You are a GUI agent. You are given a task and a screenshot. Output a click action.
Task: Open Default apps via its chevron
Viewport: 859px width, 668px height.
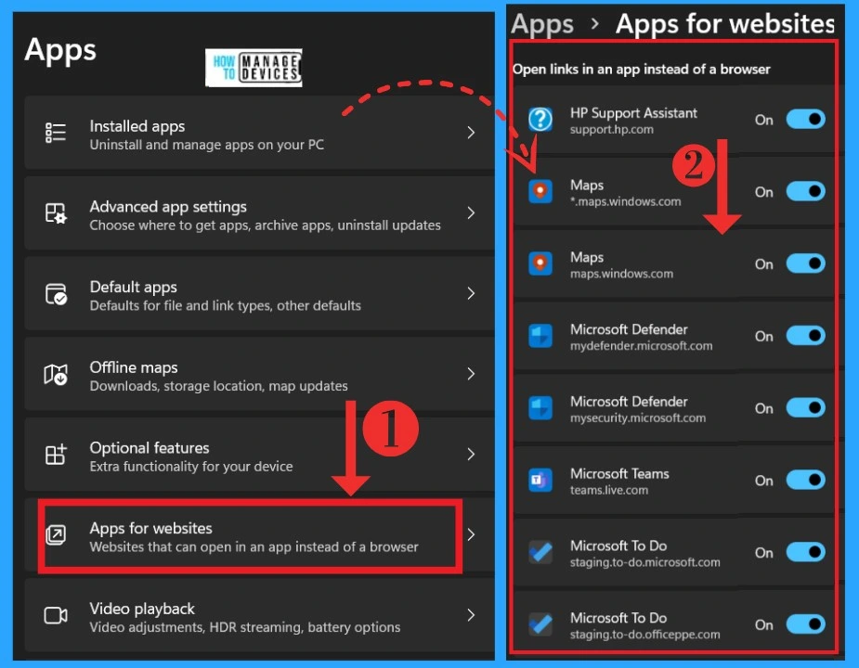[x=471, y=293]
